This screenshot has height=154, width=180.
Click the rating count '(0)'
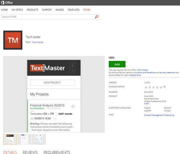tap(165, 87)
